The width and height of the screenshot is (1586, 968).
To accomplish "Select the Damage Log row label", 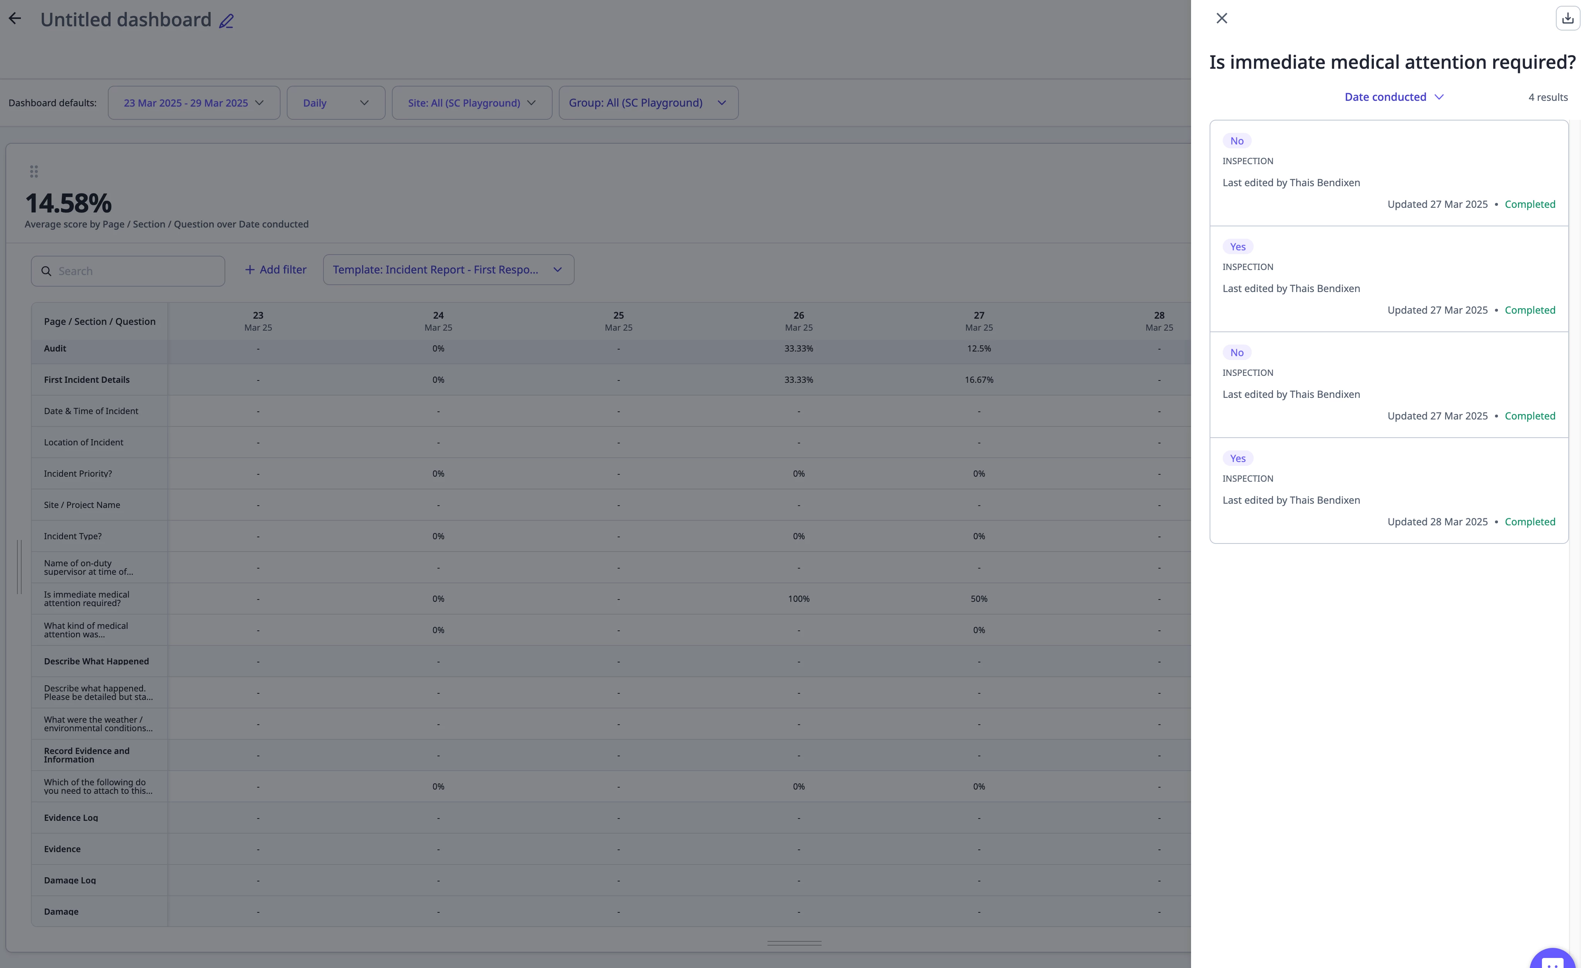I will point(70,881).
